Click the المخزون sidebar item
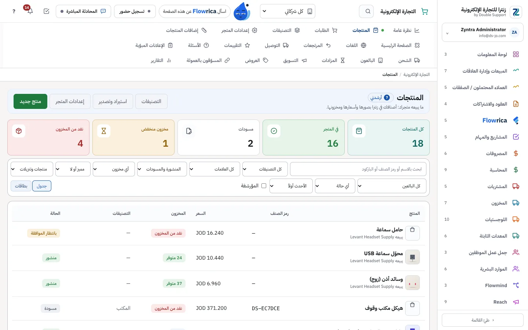Viewport: 528px width, 330px height. pos(483,203)
